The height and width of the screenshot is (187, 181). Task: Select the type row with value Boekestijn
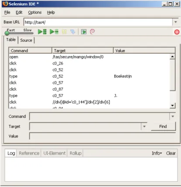pyautogui.click(x=89, y=76)
